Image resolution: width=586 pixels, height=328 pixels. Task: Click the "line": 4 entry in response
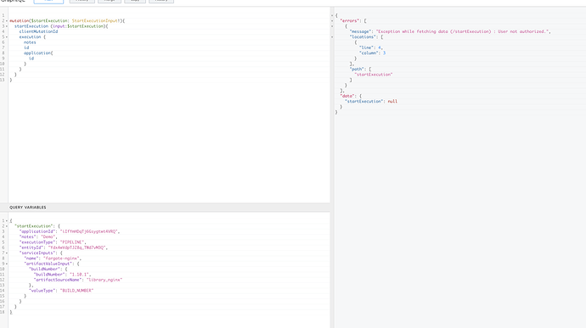371,47
